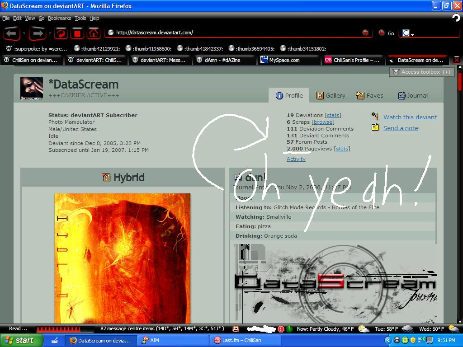463x347 pixels.
Task: Click Tuesday's rain forecast icon
Action: (407, 329)
